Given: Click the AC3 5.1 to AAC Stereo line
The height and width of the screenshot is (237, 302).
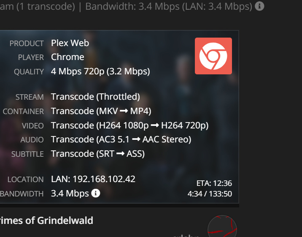Looking at the screenshot, I should click(x=121, y=139).
